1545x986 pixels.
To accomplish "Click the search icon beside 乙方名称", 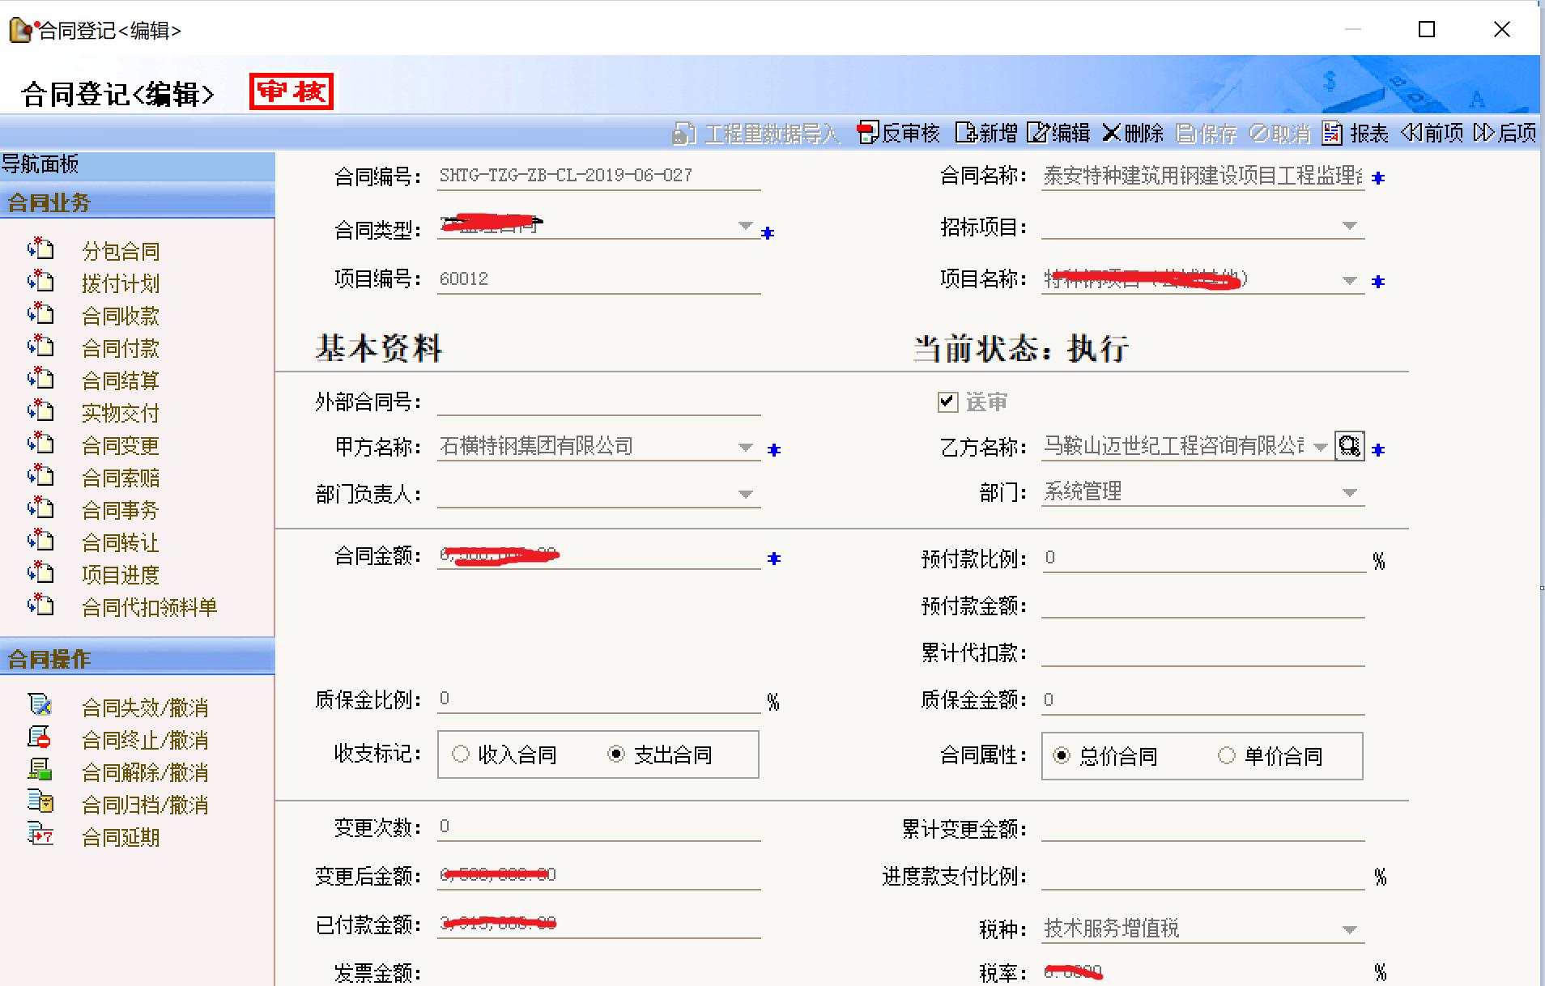I will tap(1349, 446).
